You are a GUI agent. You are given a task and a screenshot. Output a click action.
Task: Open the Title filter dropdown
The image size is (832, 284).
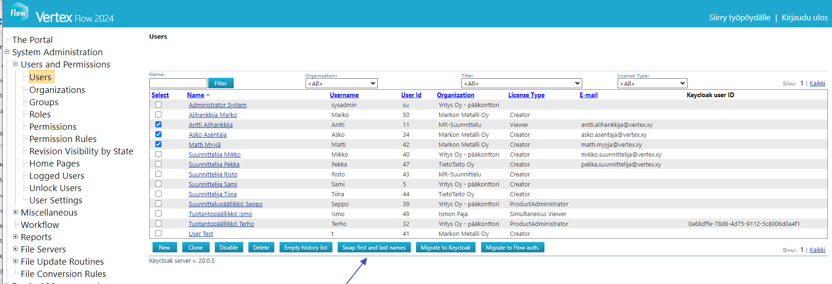(x=521, y=84)
